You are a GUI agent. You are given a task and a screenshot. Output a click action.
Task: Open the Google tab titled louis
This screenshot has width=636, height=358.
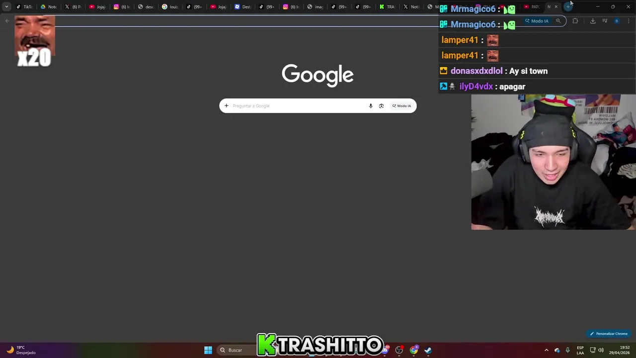pyautogui.click(x=170, y=7)
